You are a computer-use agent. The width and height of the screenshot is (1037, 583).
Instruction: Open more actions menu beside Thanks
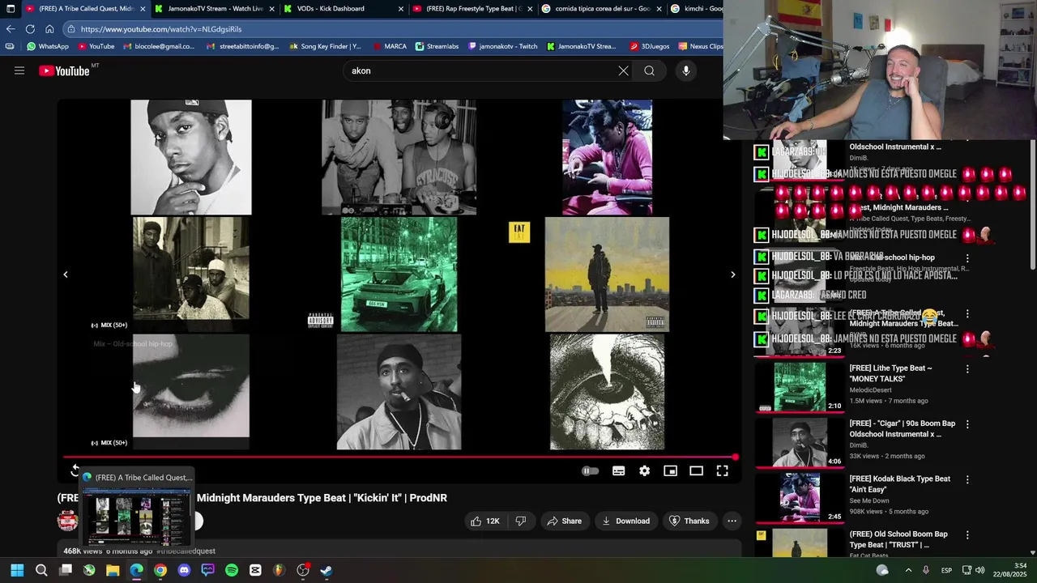(732, 521)
